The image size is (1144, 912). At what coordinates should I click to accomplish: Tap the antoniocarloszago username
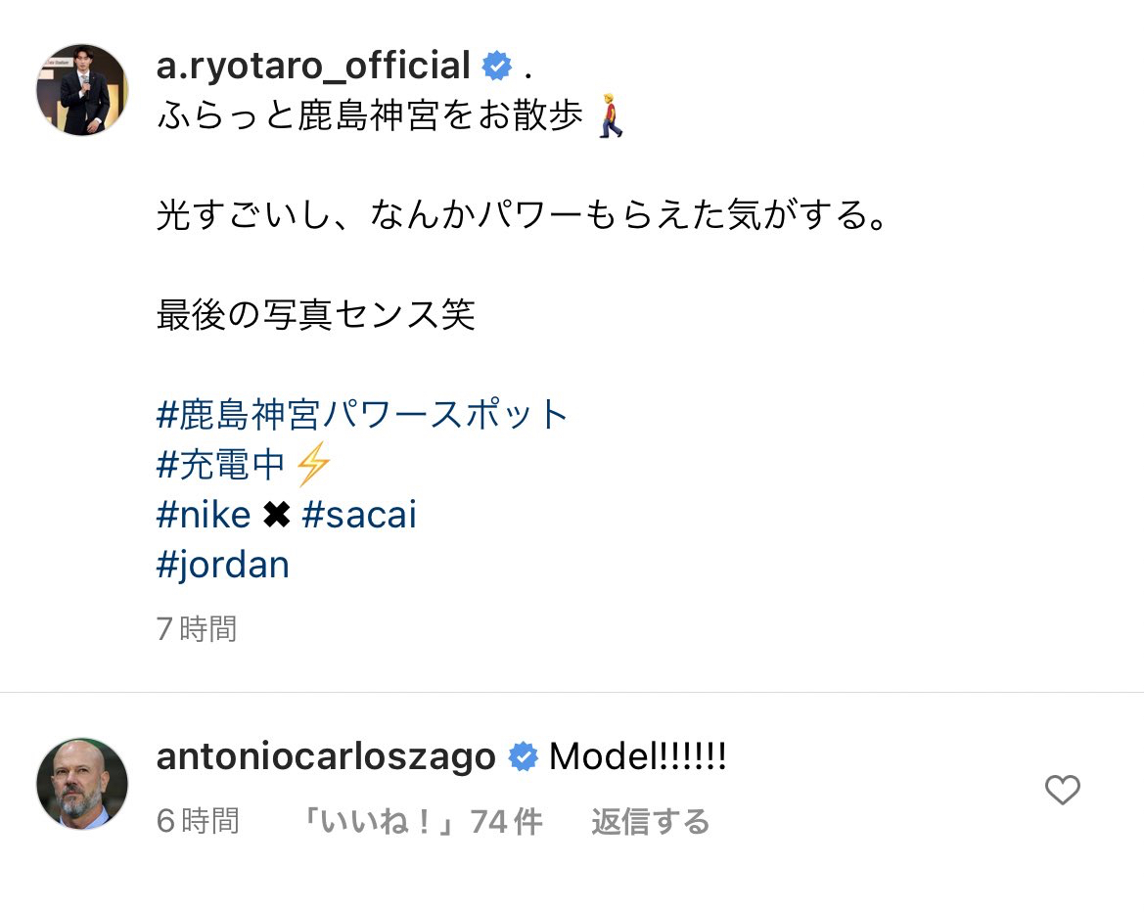pos(326,757)
